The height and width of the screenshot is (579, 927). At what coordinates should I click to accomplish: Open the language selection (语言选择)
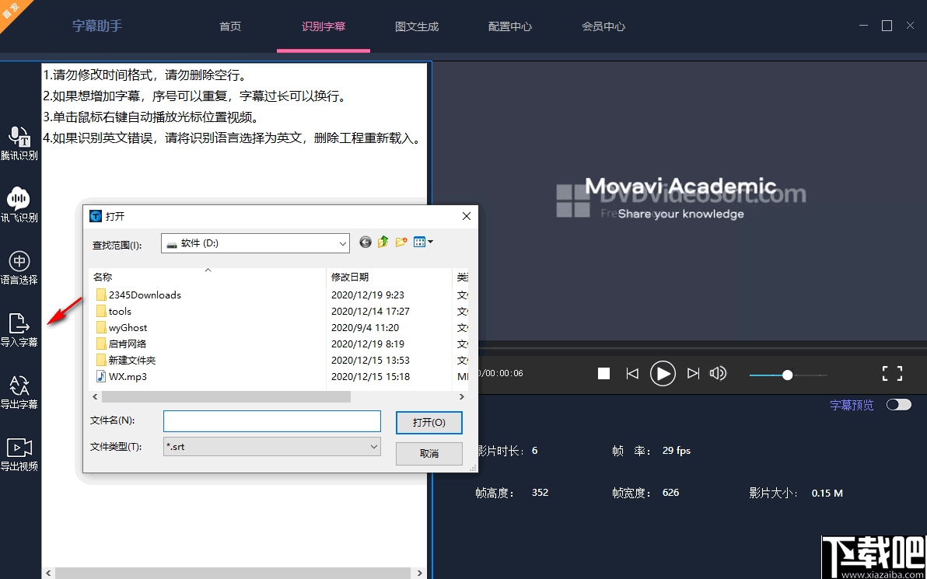[x=19, y=267]
